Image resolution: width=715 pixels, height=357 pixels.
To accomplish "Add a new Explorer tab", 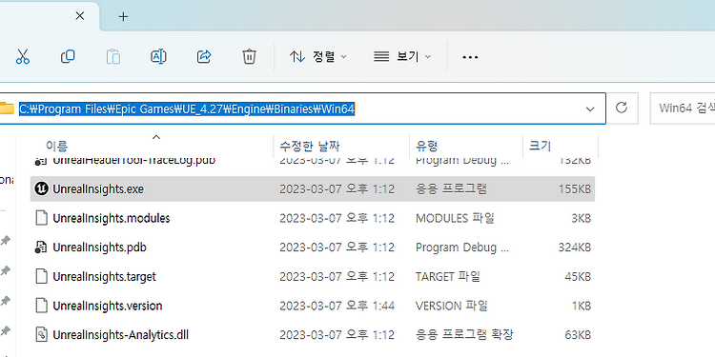I will 123,17.
